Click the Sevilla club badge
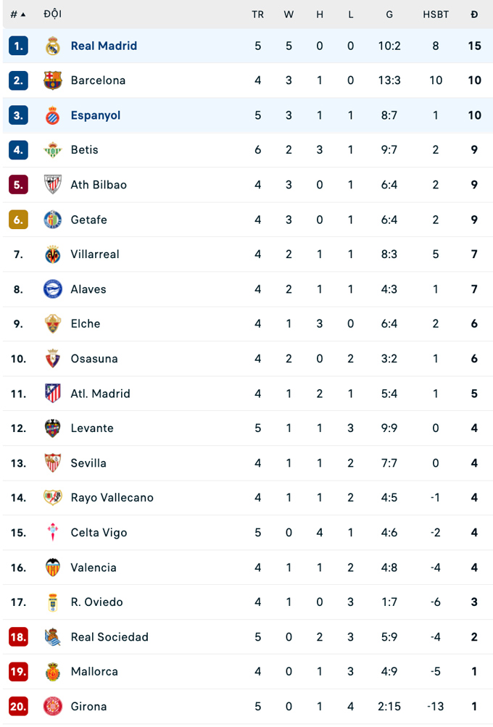The width and height of the screenshot is (493, 727). pyautogui.click(x=53, y=463)
